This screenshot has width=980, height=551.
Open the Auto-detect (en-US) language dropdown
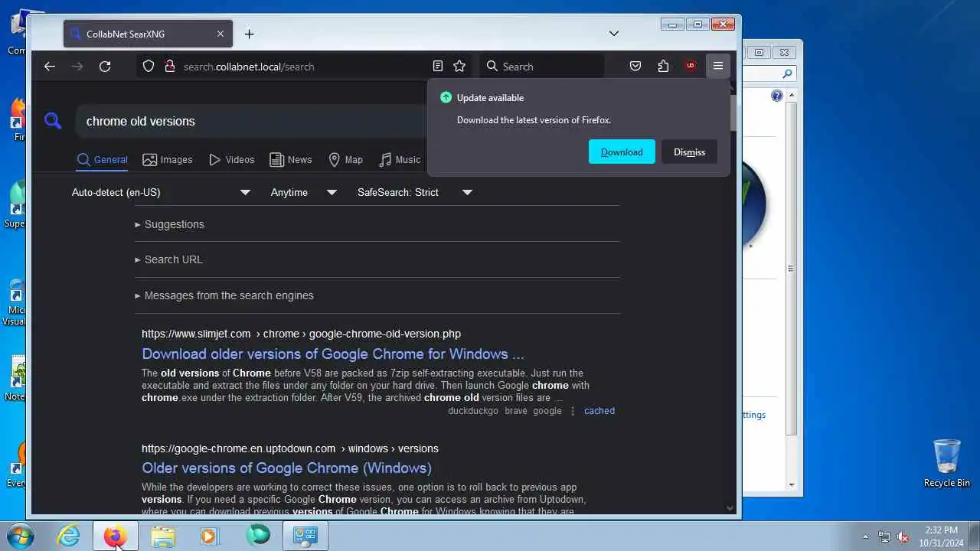161,192
